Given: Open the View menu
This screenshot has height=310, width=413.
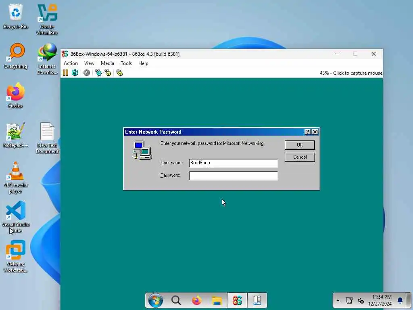Looking at the screenshot, I should pyautogui.click(x=89, y=63).
